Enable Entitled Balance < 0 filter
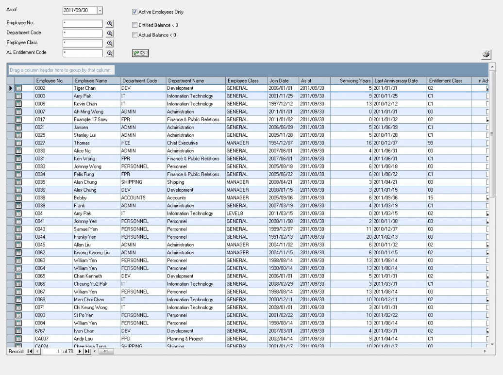The width and height of the screenshot is (503, 375). pos(135,25)
